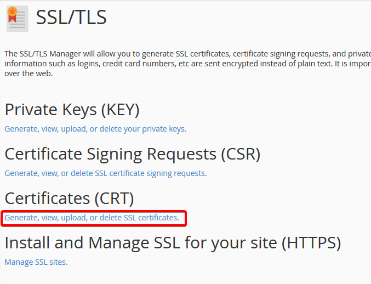
Task: Click the description line starting "The SSL/TLS Manager"
Action: coord(186,54)
